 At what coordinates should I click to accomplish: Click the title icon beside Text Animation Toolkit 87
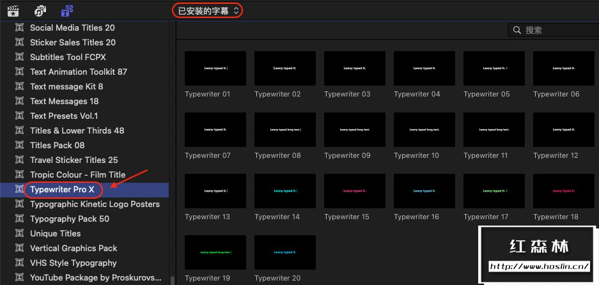click(19, 72)
